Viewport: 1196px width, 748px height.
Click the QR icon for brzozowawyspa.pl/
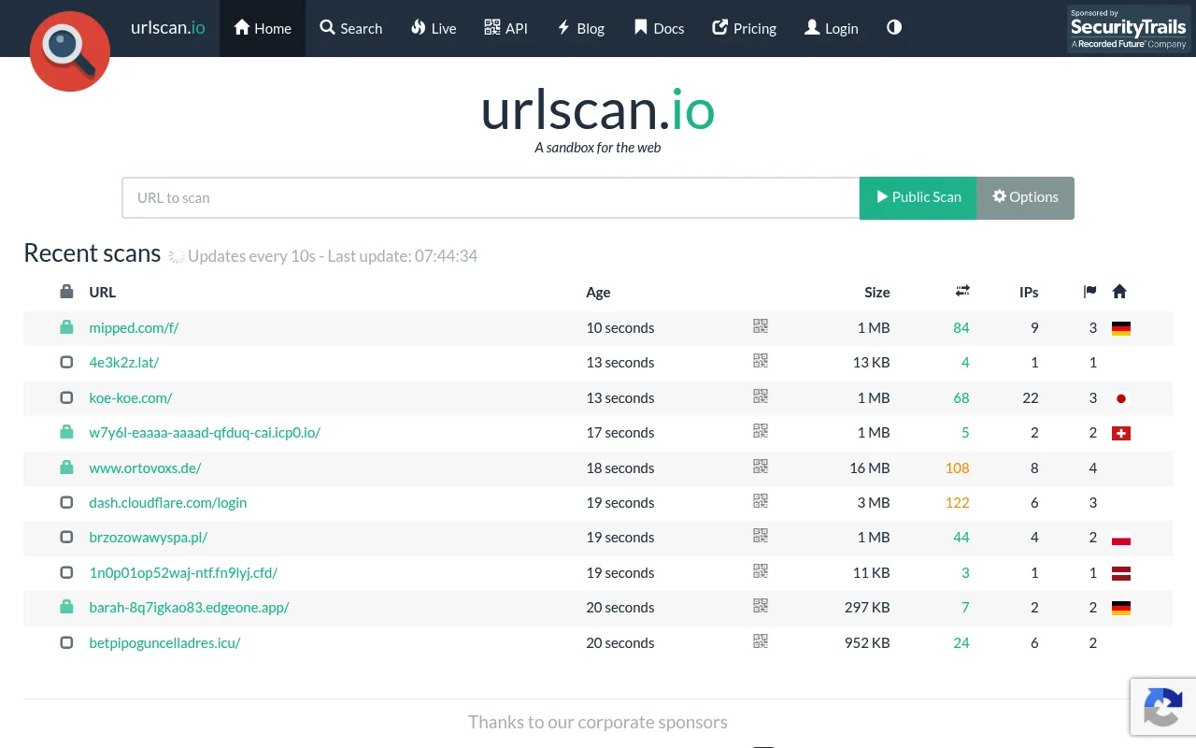(x=761, y=536)
